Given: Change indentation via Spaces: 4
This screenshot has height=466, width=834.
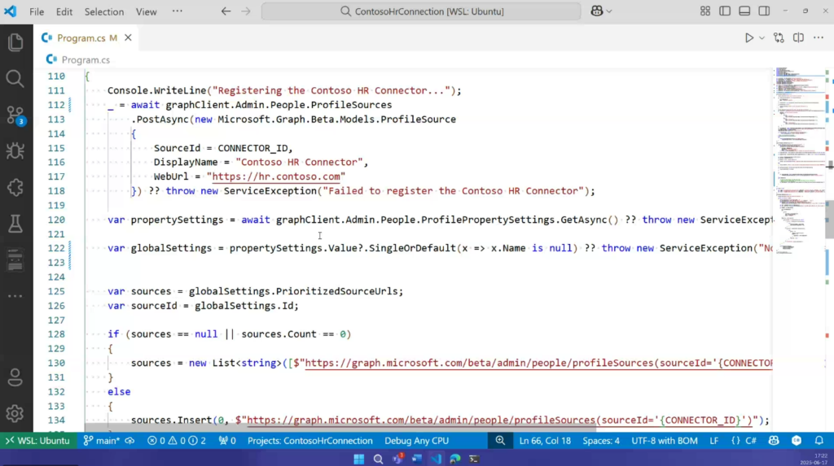Looking at the screenshot, I should pos(601,441).
